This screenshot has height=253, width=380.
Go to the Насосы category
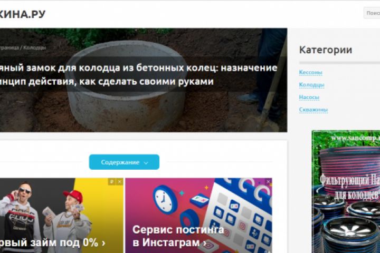coord(309,97)
